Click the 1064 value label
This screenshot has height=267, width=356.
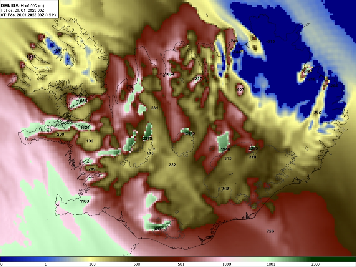169,74
